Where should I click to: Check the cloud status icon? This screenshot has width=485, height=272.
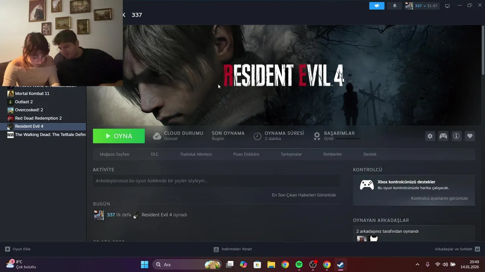(157, 136)
